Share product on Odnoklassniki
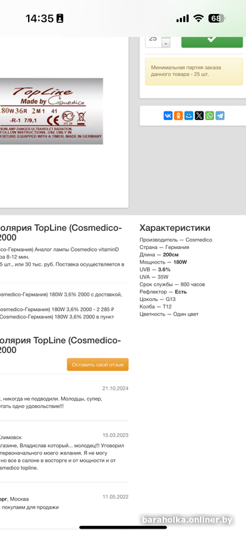Screen dimensions: 246x534 click(178, 115)
